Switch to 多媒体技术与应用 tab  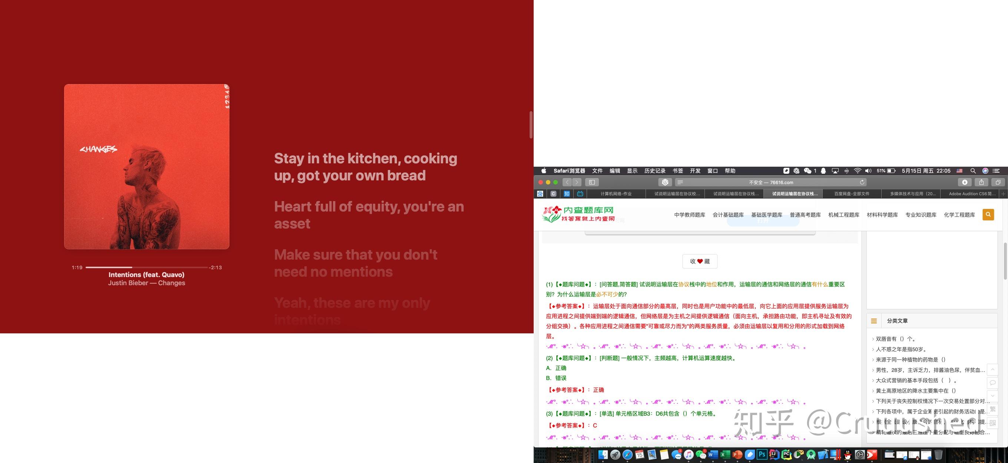(x=911, y=194)
